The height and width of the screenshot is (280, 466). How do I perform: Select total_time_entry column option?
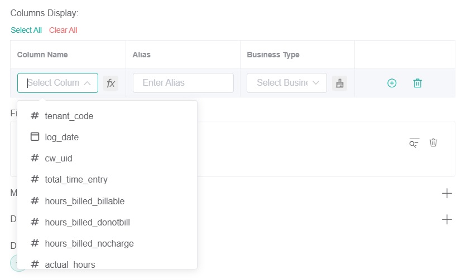(x=76, y=179)
